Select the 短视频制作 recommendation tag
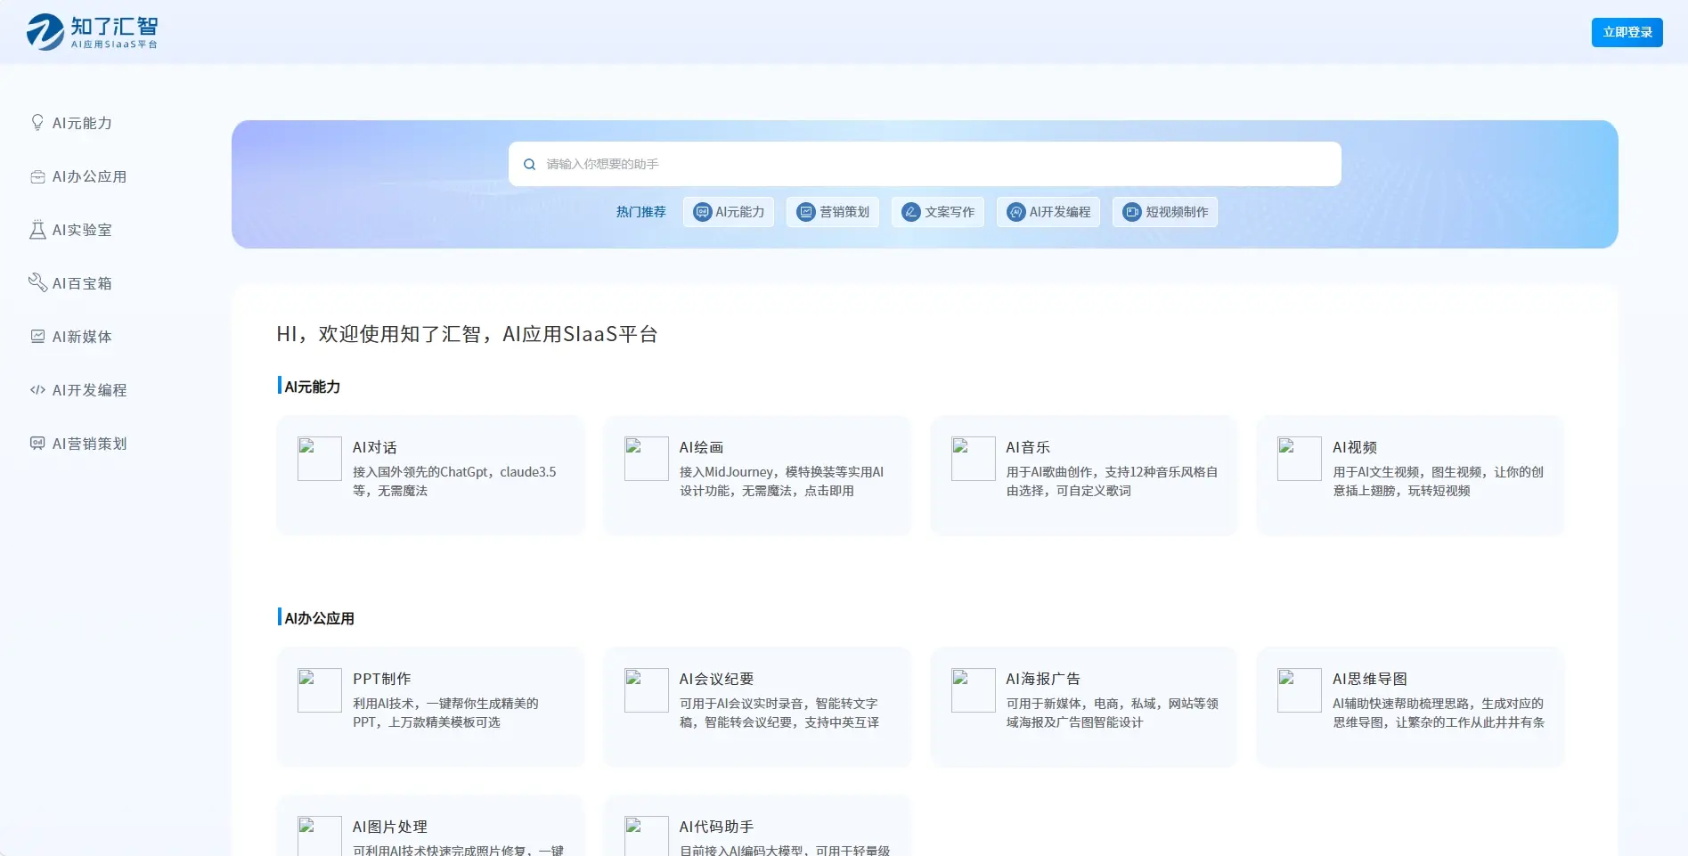1688x856 pixels. [x=1164, y=212]
